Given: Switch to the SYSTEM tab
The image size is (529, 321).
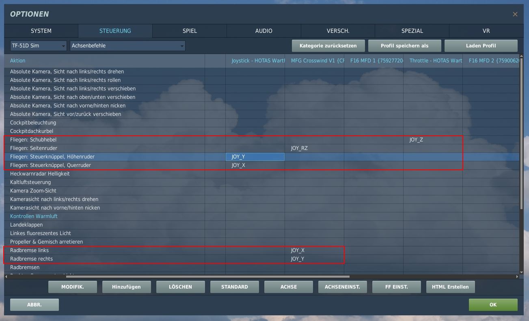Looking at the screenshot, I should pyautogui.click(x=41, y=31).
